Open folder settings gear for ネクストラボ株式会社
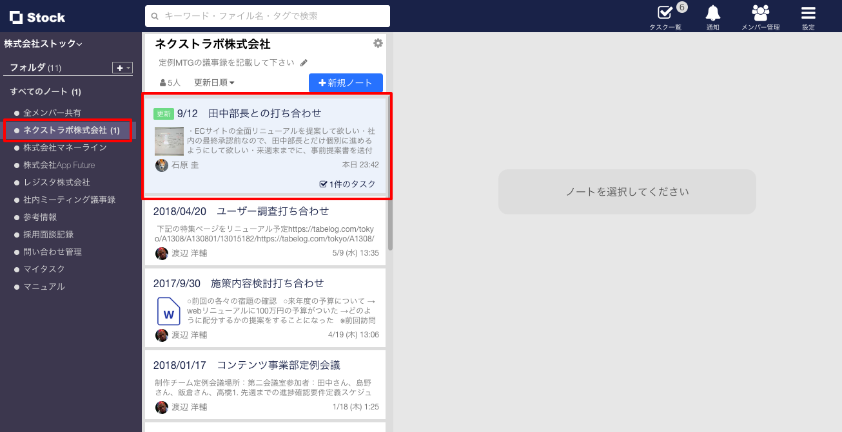The image size is (842, 432). point(378,43)
